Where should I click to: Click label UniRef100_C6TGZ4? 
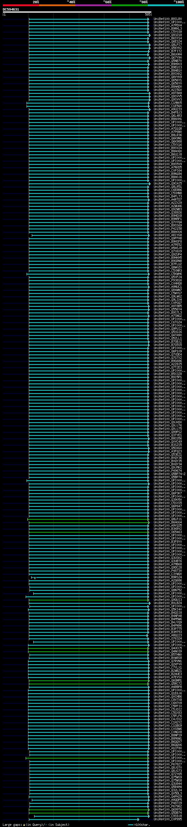[x=167, y=322]
